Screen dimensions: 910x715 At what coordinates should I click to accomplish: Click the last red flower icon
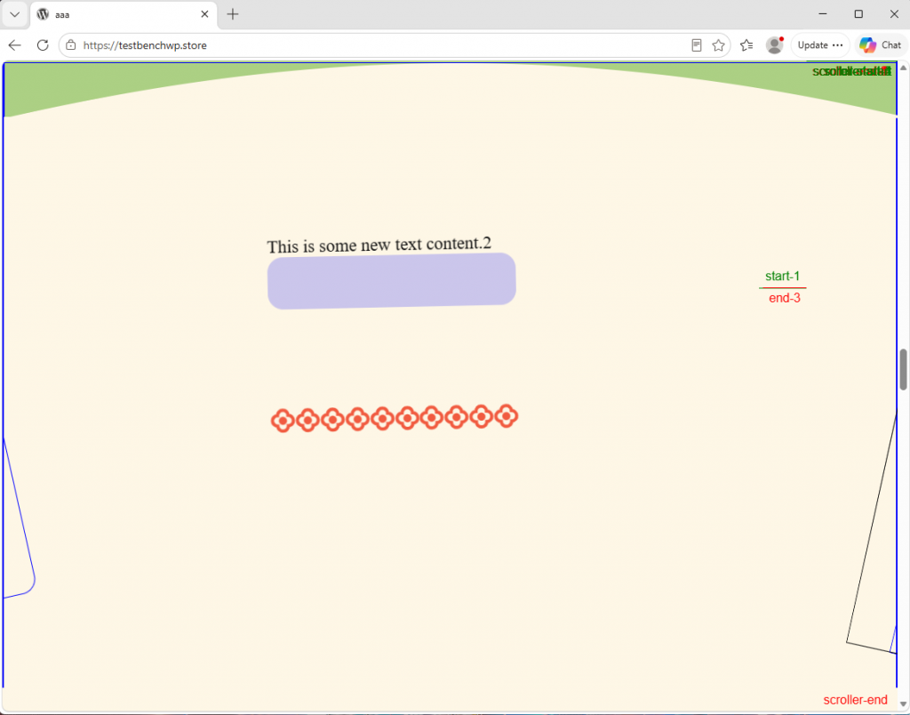[506, 416]
